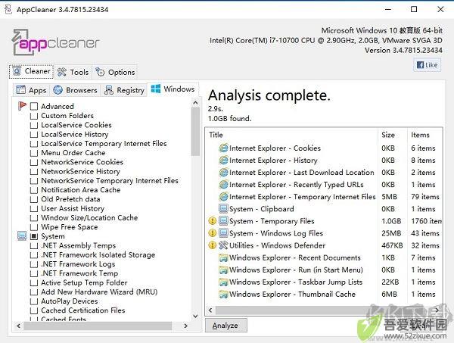The height and width of the screenshot is (343, 454).
Task: Toggle the System group checkbox
Action: 34,236
